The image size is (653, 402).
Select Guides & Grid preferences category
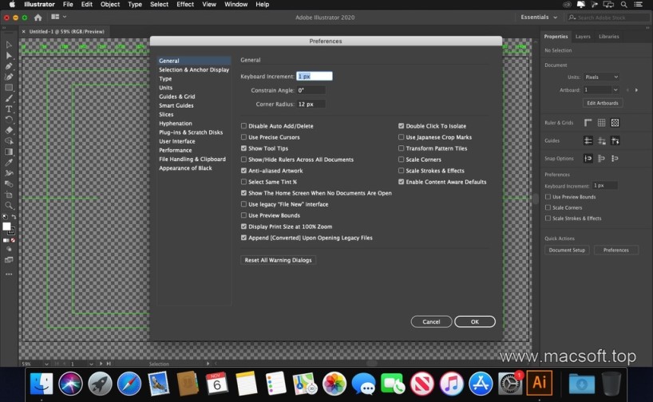pyautogui.click(x=176, y=97)
